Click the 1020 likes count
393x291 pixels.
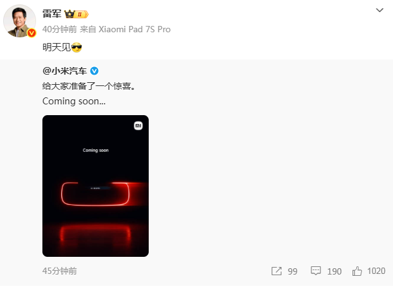(376, 271)
